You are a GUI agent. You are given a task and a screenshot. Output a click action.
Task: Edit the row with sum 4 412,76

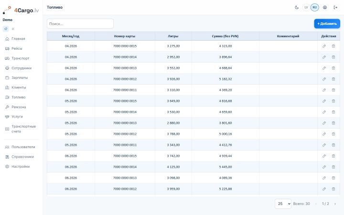(324, 145)
